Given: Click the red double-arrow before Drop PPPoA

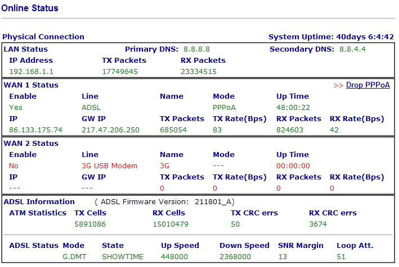Looking at the screenshot, I should click(x=338, y=86).
